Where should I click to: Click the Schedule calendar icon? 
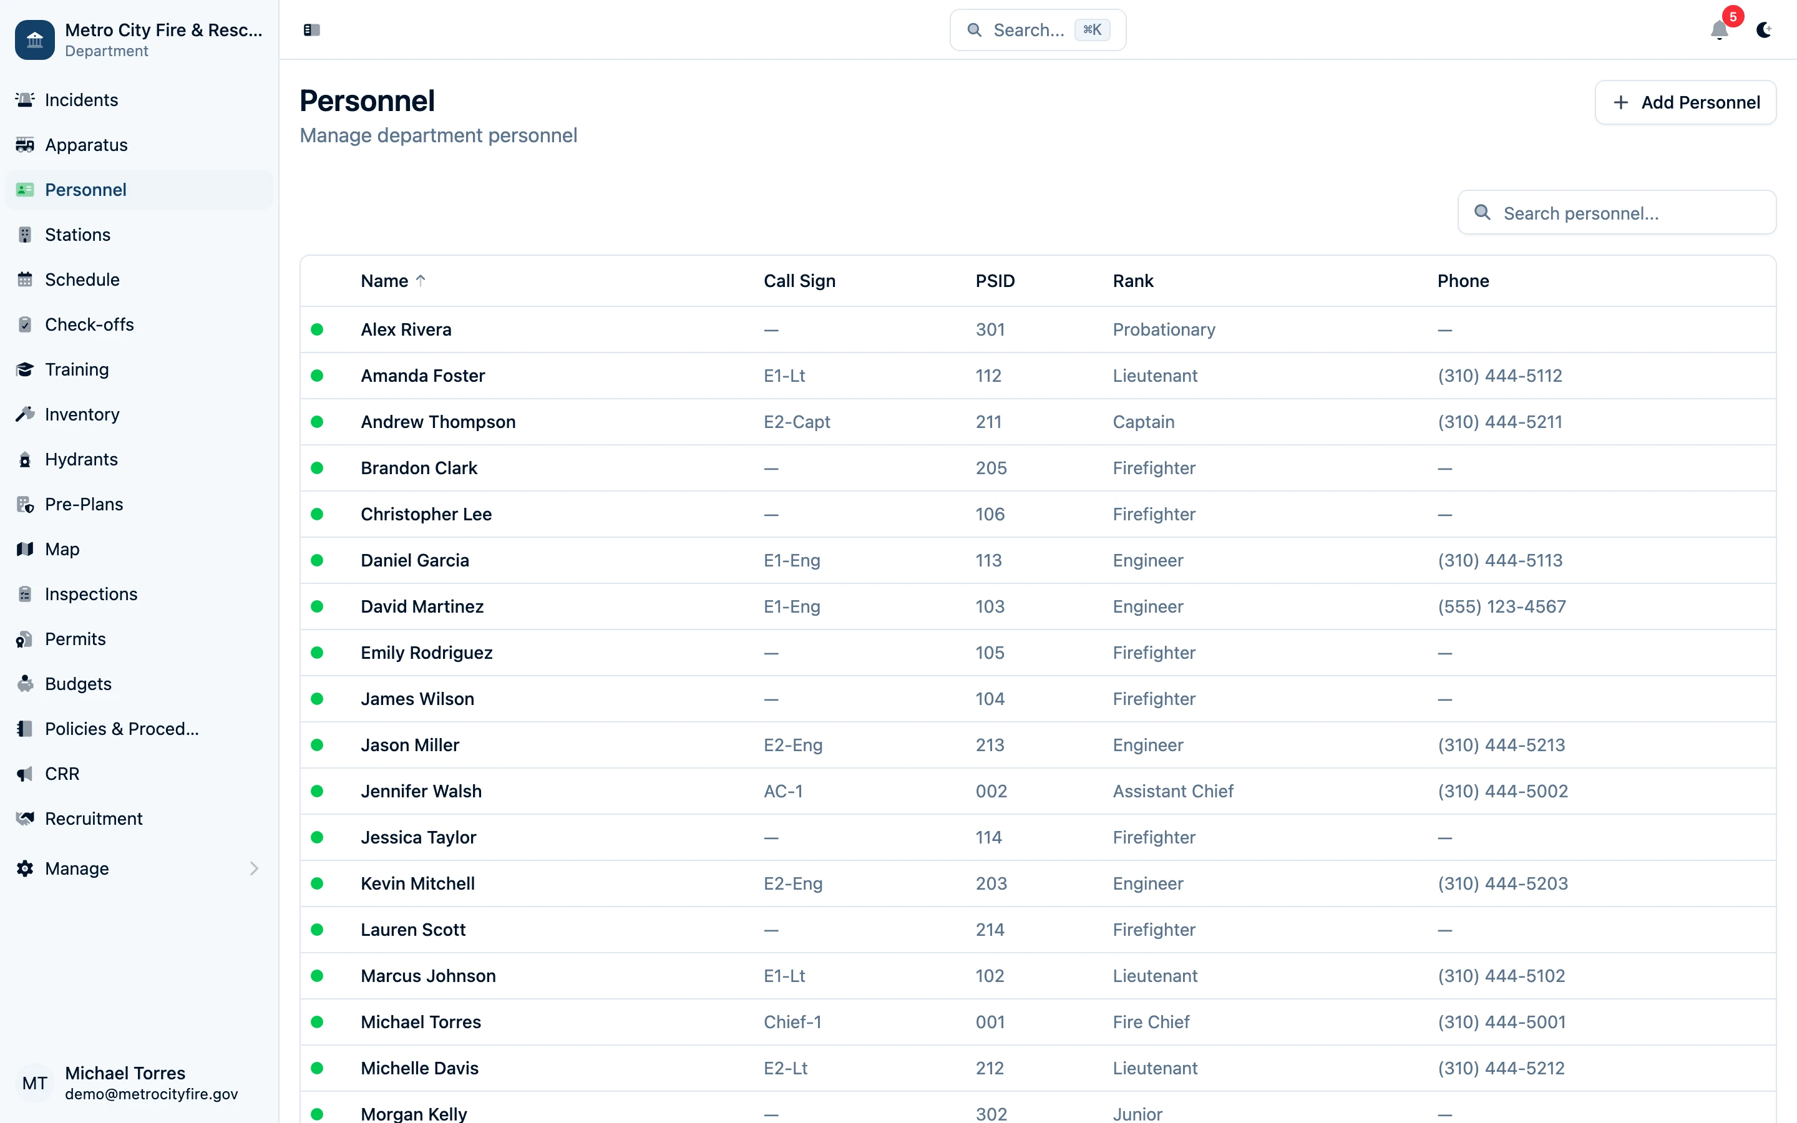click(x=25, y=280)
